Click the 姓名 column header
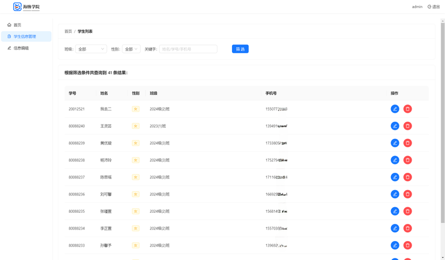Screen dimensions: 445x260 (104, 93)
